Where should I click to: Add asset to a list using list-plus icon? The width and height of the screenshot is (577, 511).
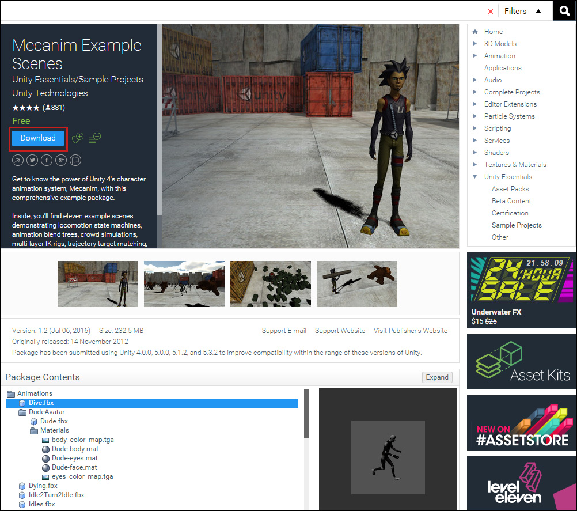pyautogui.click(x=94, y=138)
